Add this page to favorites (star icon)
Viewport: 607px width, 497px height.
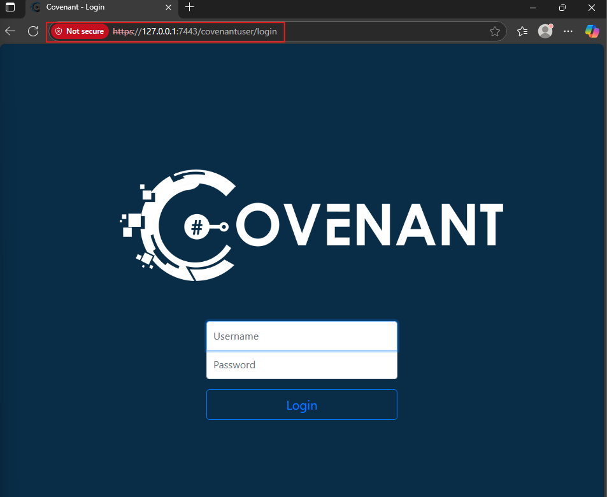(494, 31)
